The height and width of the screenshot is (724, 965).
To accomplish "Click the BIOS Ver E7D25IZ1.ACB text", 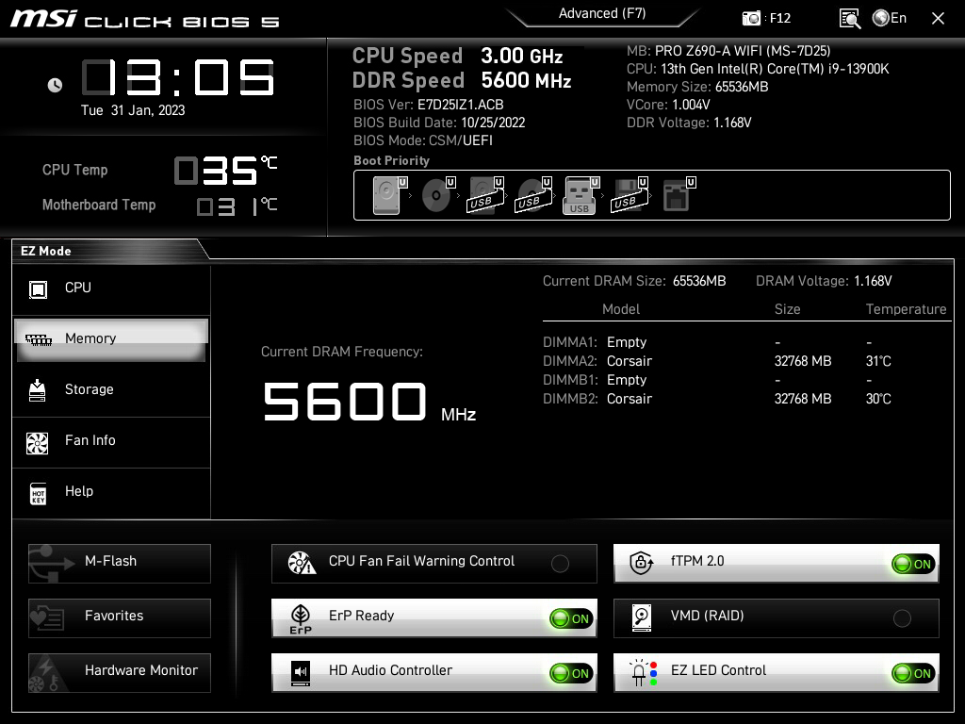I will click(x=429, y=105).
